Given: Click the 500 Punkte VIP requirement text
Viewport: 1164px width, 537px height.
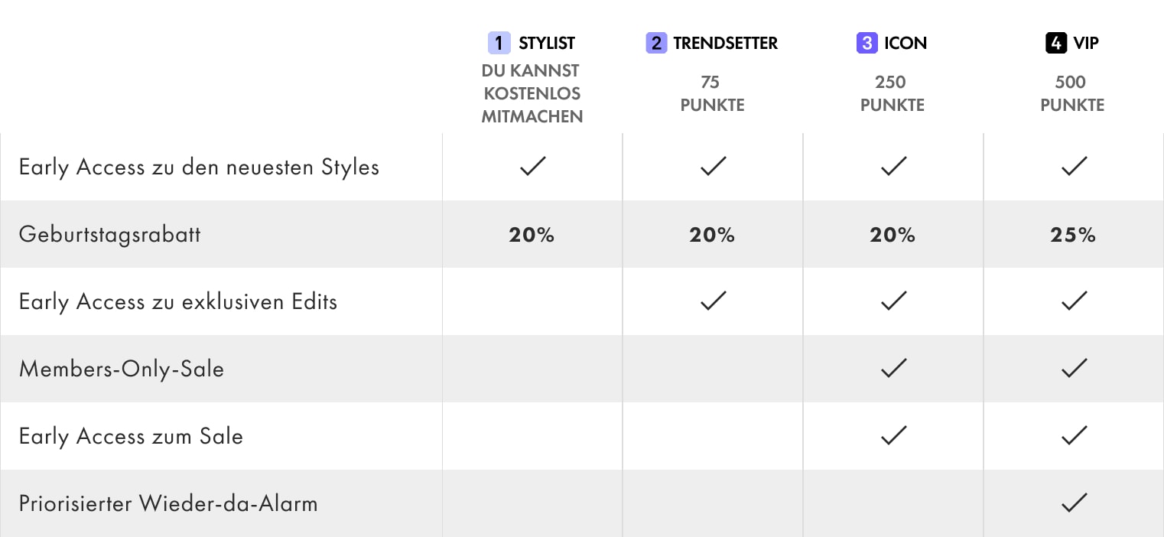Looking at the screenshot, I should pos(1072,93).
